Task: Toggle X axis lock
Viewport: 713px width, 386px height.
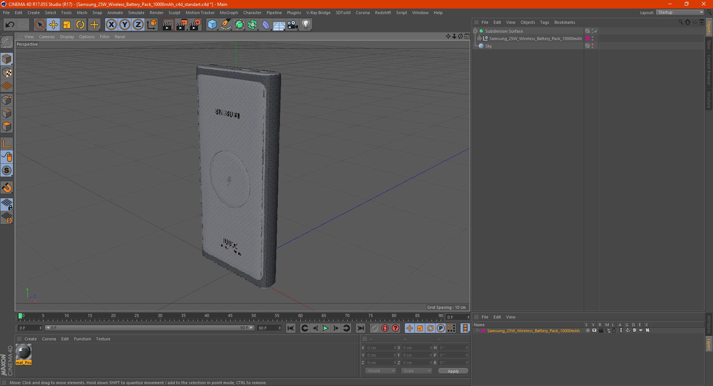Action: (x=111, y=25)
